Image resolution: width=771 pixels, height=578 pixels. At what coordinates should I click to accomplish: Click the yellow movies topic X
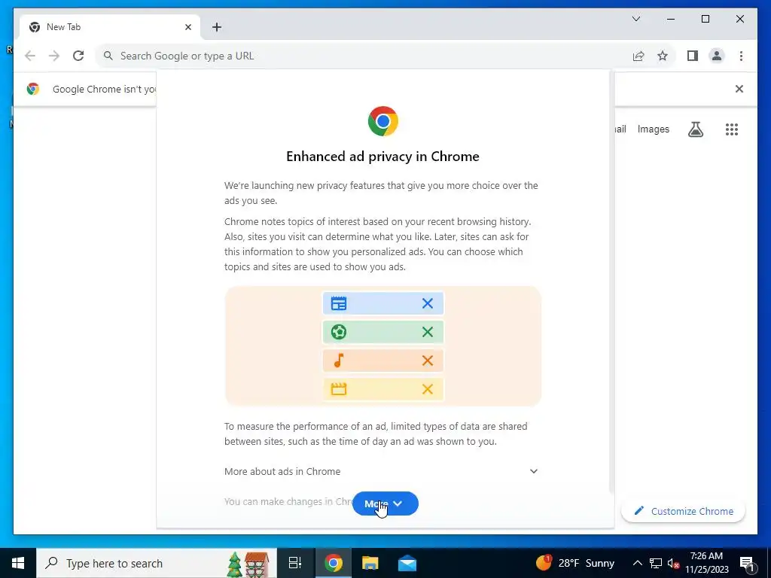tap(428, 389)
